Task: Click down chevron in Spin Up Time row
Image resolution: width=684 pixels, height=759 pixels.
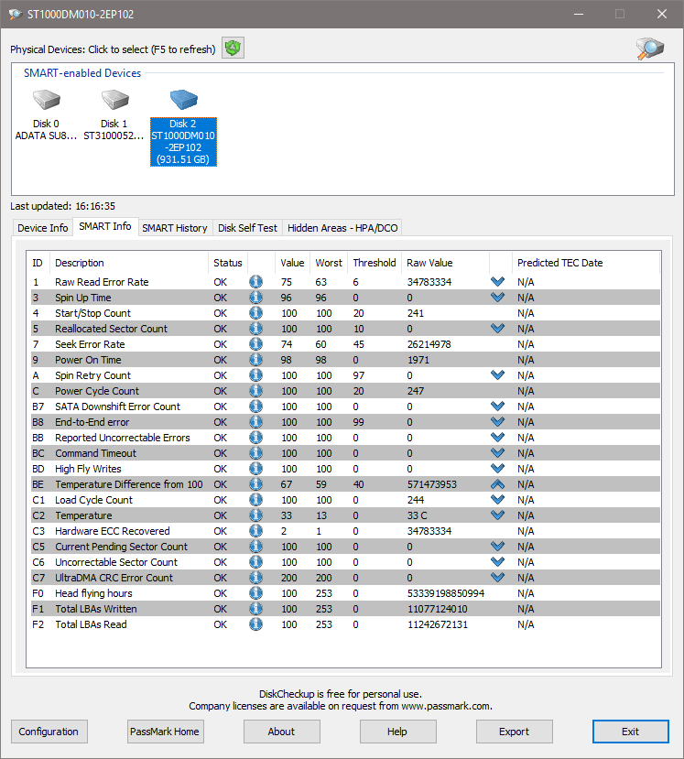Action: point(497,297)
